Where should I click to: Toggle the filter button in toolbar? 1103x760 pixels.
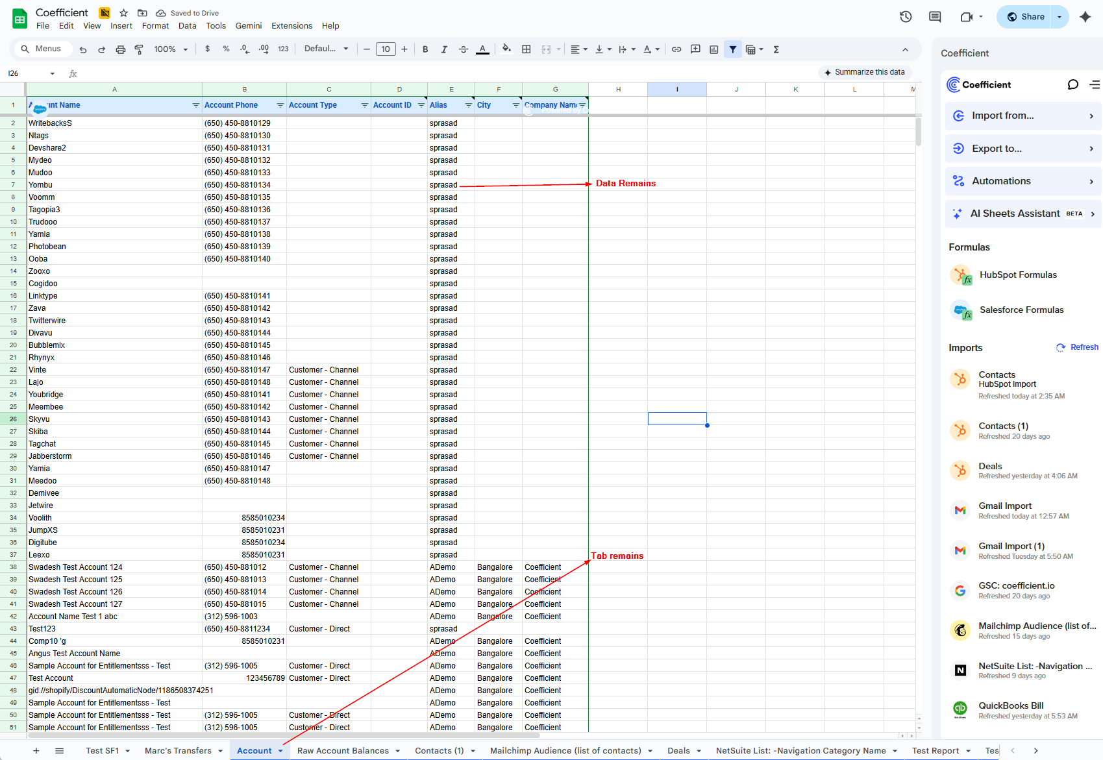[x=733, y=49]
